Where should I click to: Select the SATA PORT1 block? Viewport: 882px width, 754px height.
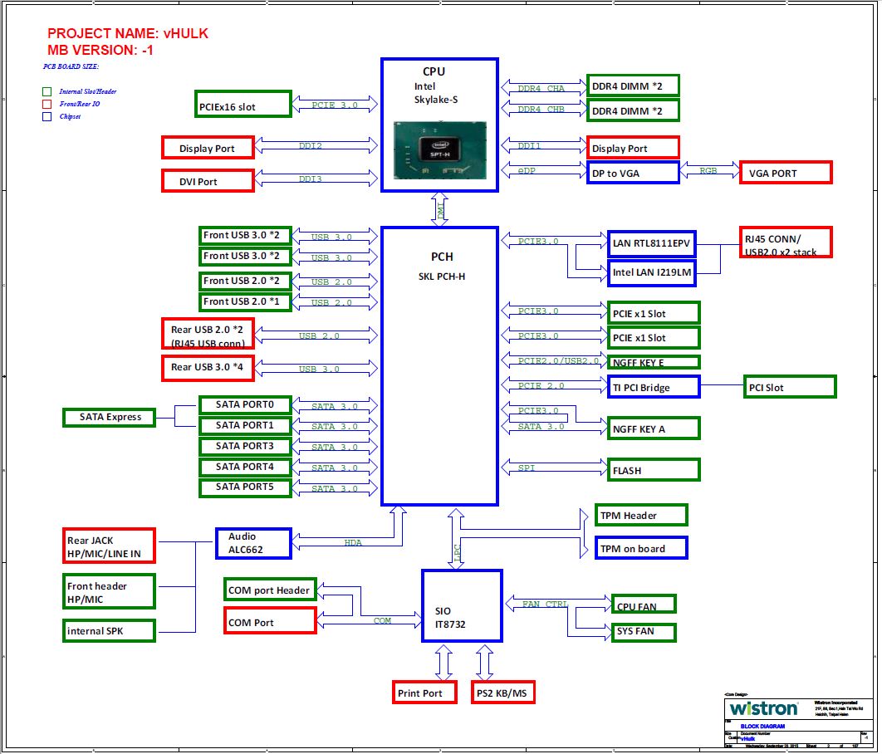245,426
